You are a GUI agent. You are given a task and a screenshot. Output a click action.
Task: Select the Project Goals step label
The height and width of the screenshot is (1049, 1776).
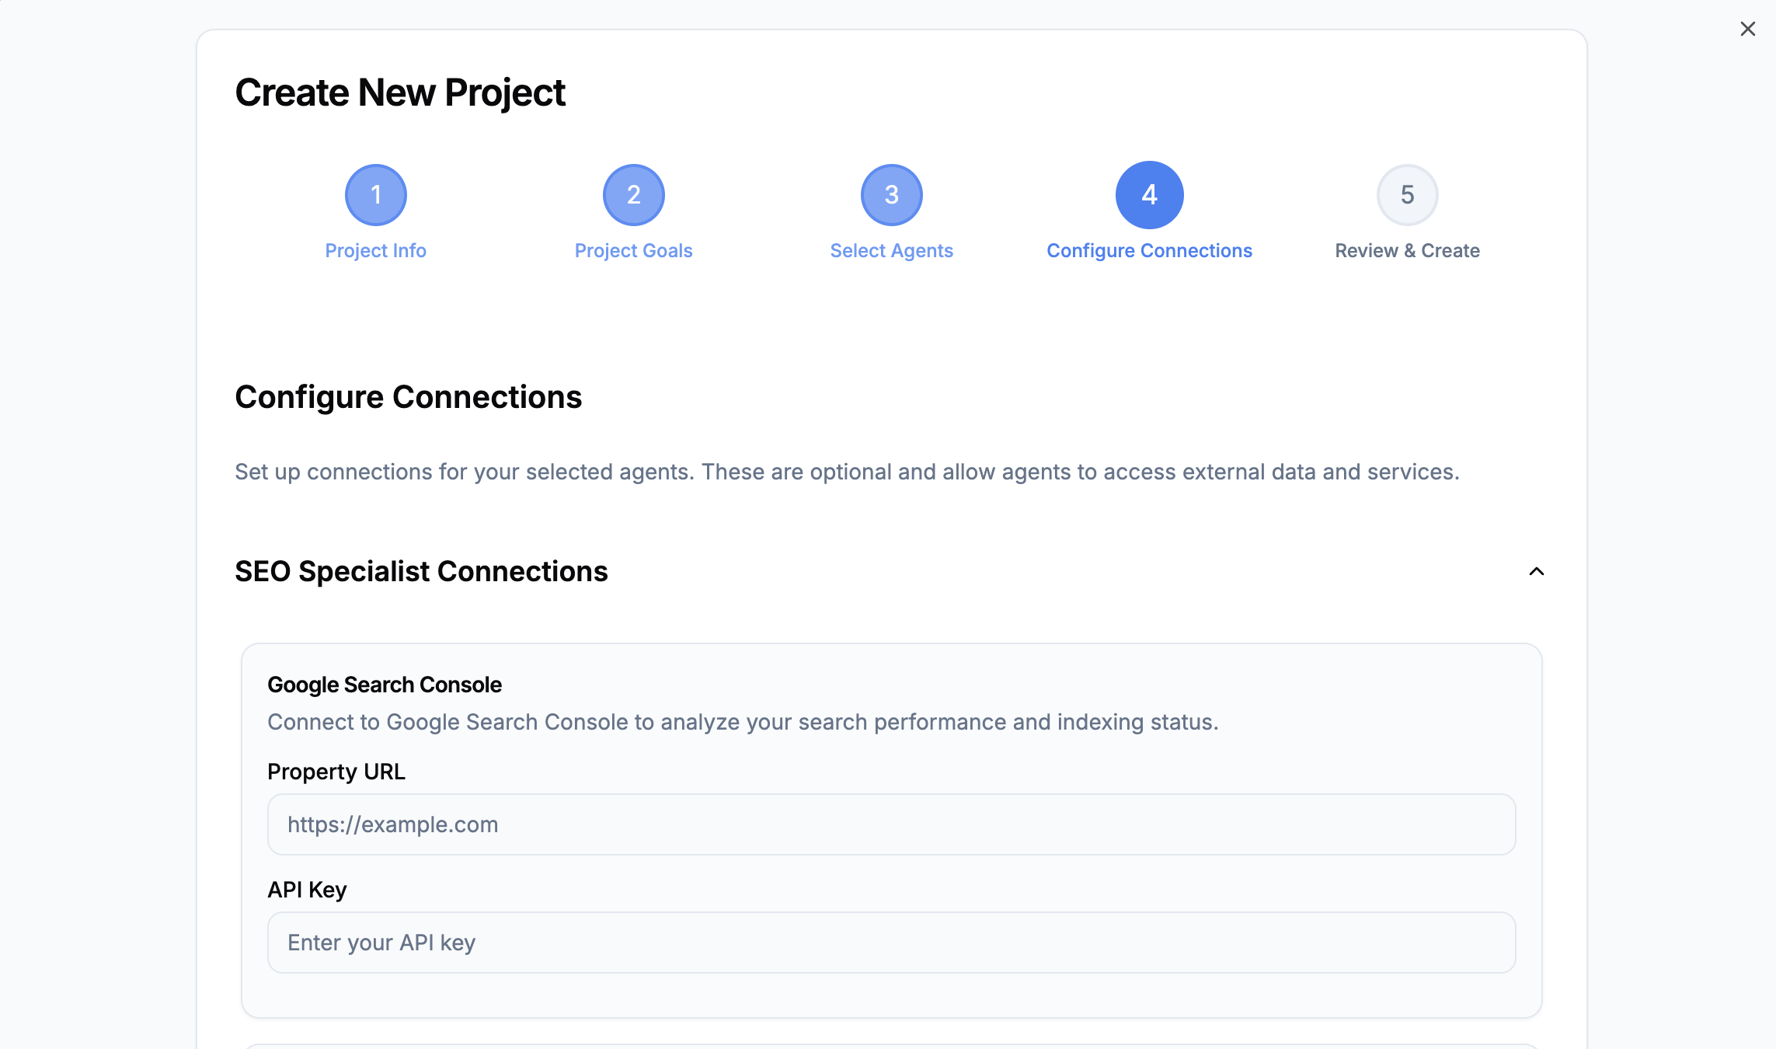(633, 250)
